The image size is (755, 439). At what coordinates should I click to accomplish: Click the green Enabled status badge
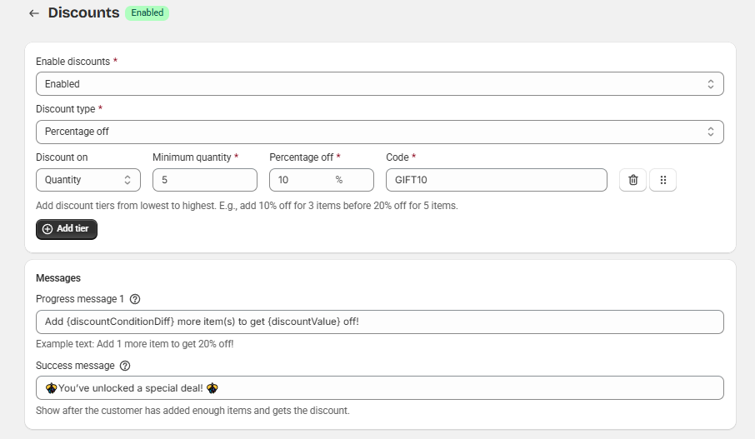tap(147, 13)
